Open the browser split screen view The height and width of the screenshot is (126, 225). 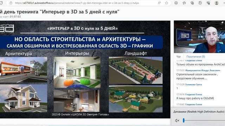tap(176, 3)
